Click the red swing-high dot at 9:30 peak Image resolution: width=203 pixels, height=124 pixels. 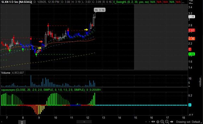point(48,26)
